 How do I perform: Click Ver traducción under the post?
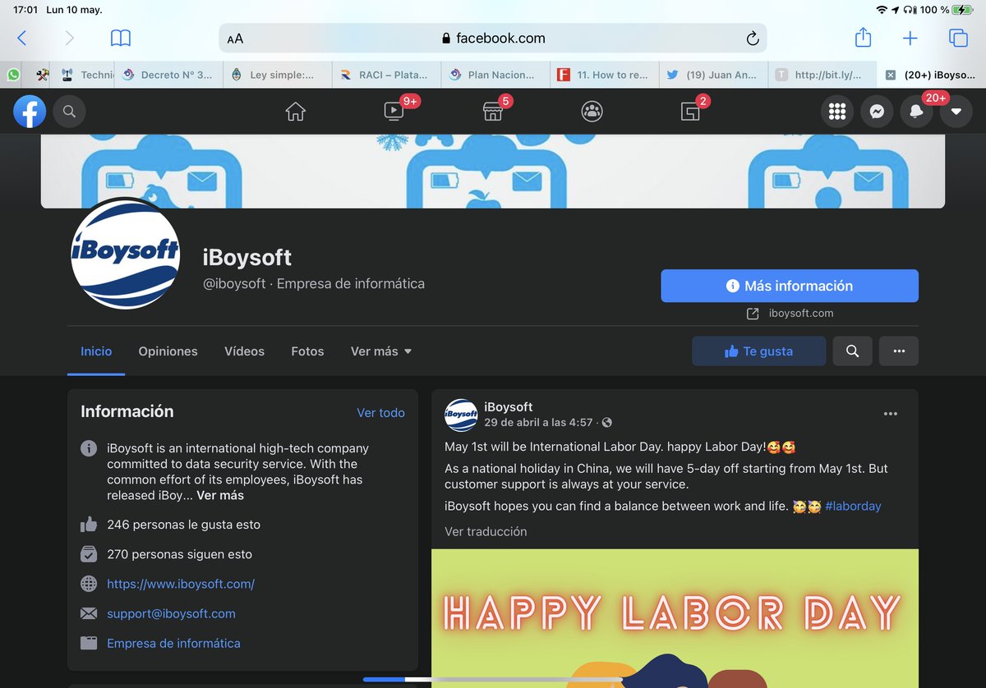486,531
